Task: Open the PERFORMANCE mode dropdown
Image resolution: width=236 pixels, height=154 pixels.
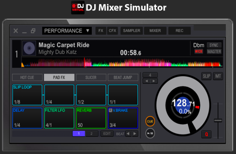Action: tap(67, 31)
